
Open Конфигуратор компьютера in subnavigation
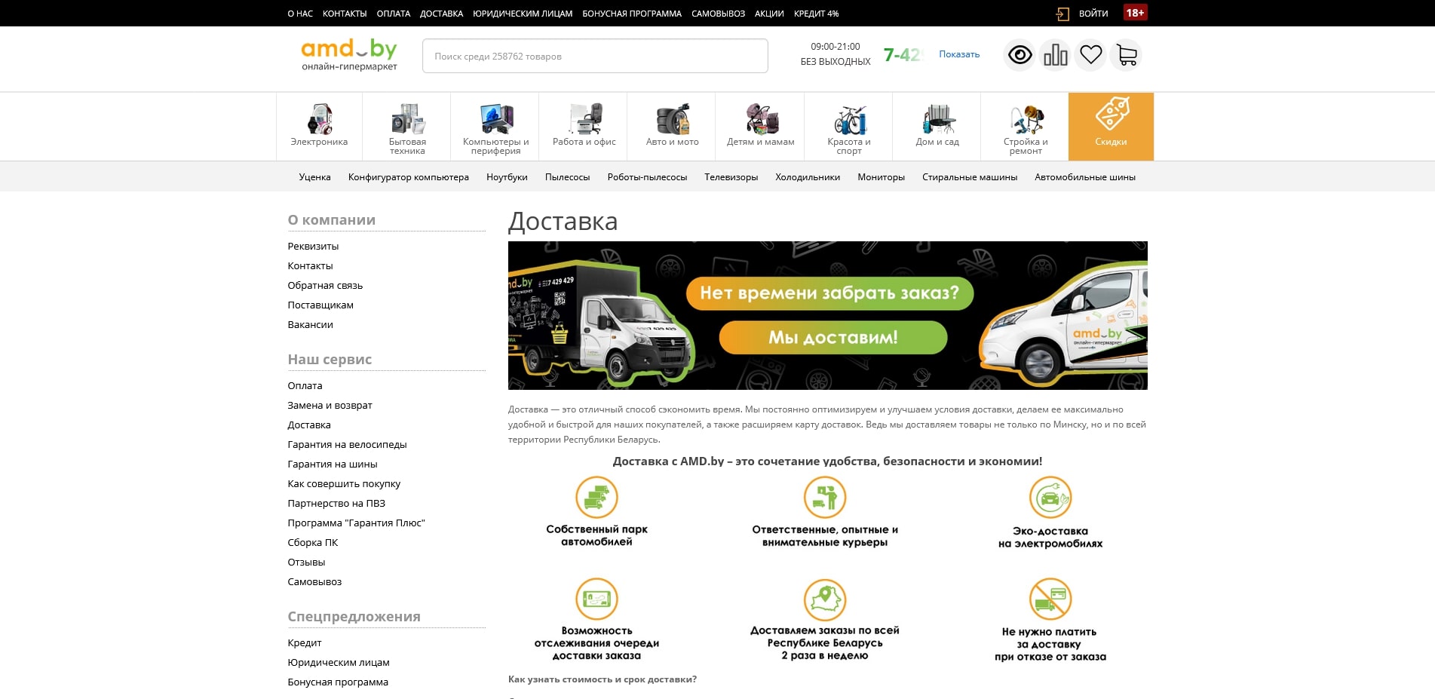pos(408,176)
